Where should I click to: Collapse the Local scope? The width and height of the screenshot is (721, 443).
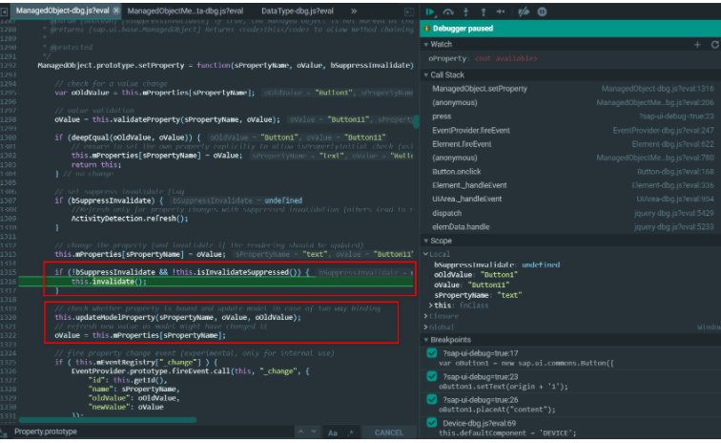(x=425, y=254)
